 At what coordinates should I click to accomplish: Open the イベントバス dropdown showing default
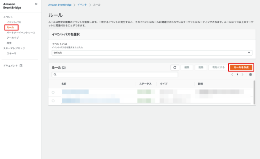(152, 52)
